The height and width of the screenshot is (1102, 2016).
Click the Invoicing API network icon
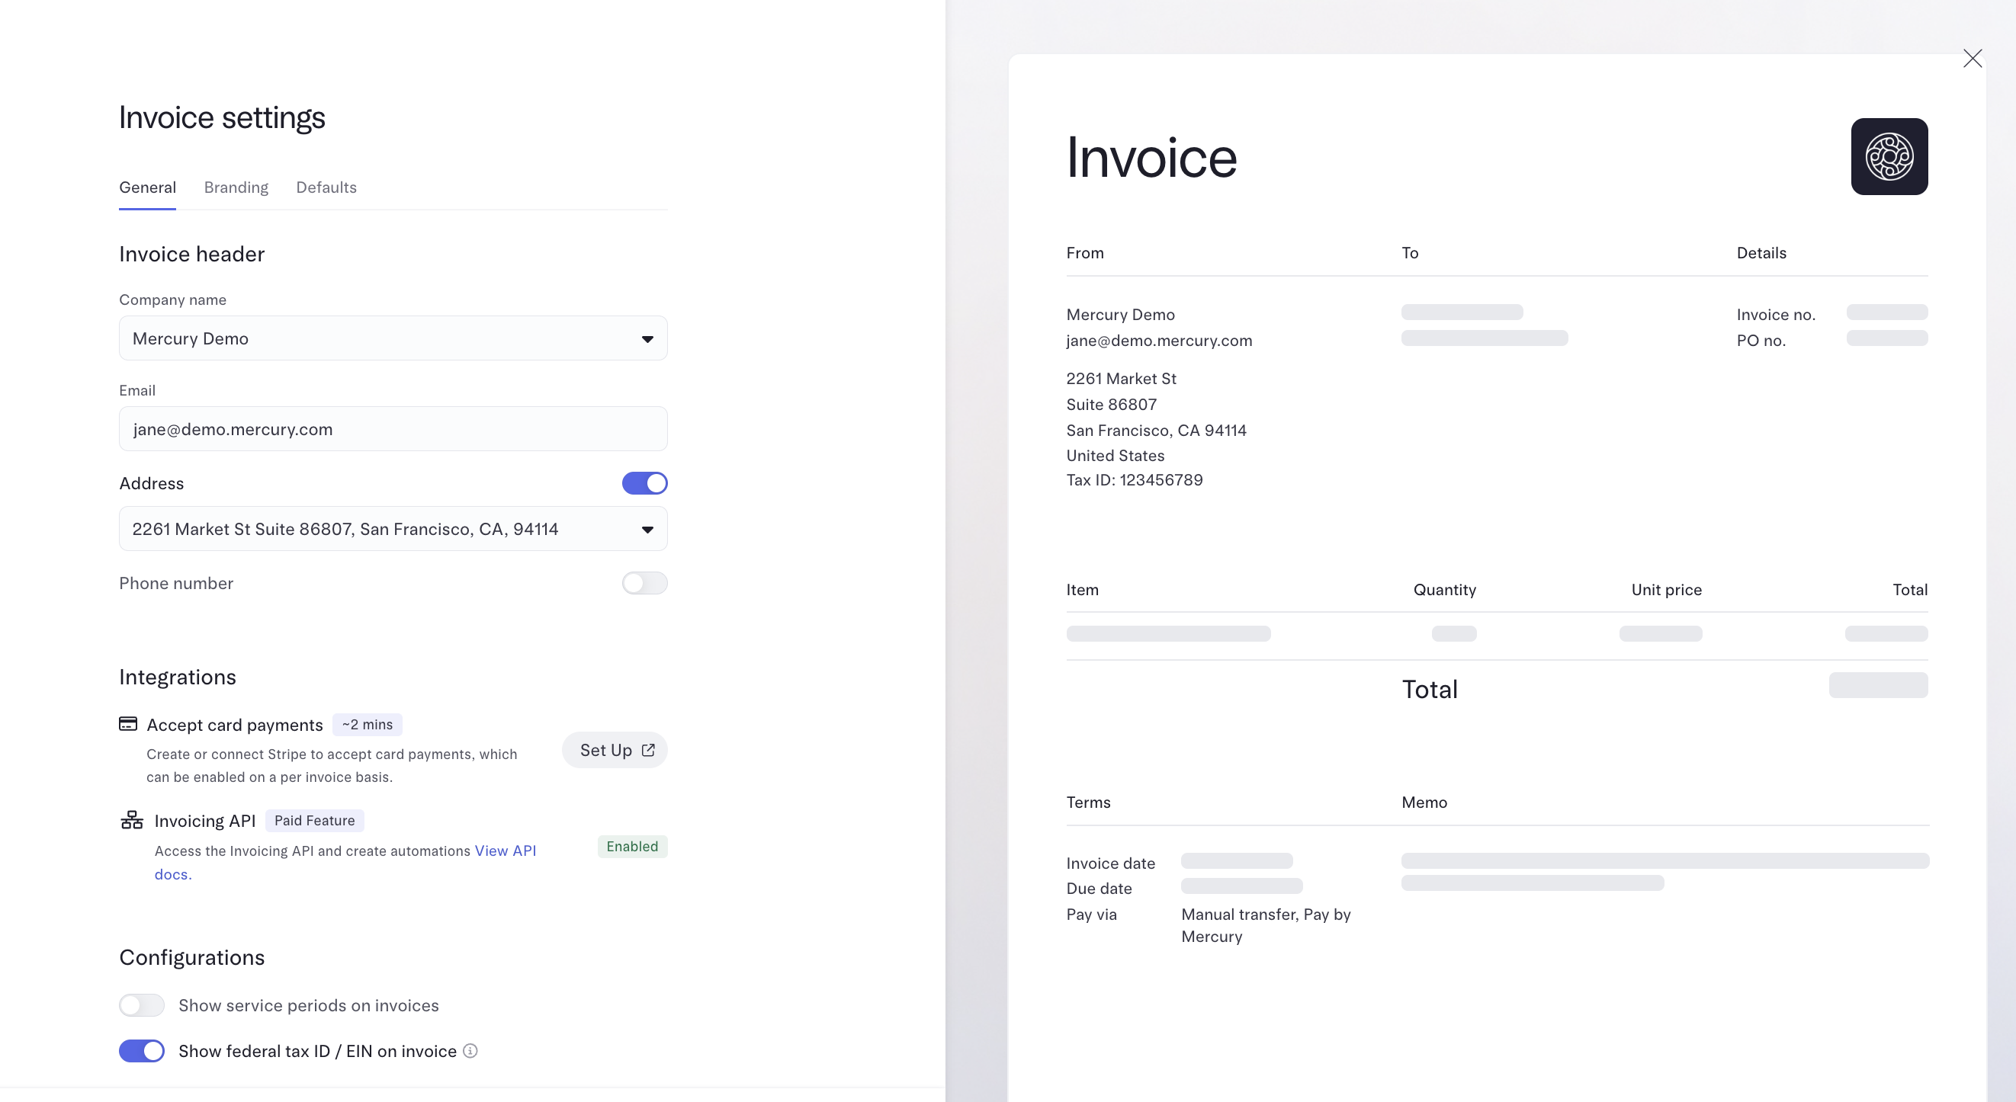click(x=131, y=820)
